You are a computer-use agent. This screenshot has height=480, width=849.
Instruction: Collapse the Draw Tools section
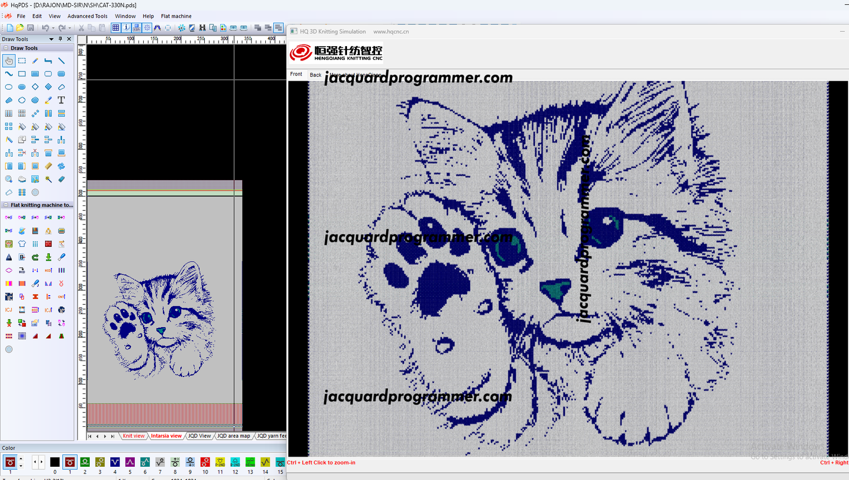[x=6, y=48]
